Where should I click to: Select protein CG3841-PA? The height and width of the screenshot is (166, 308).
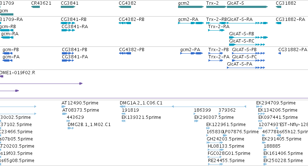coord(68,60)
